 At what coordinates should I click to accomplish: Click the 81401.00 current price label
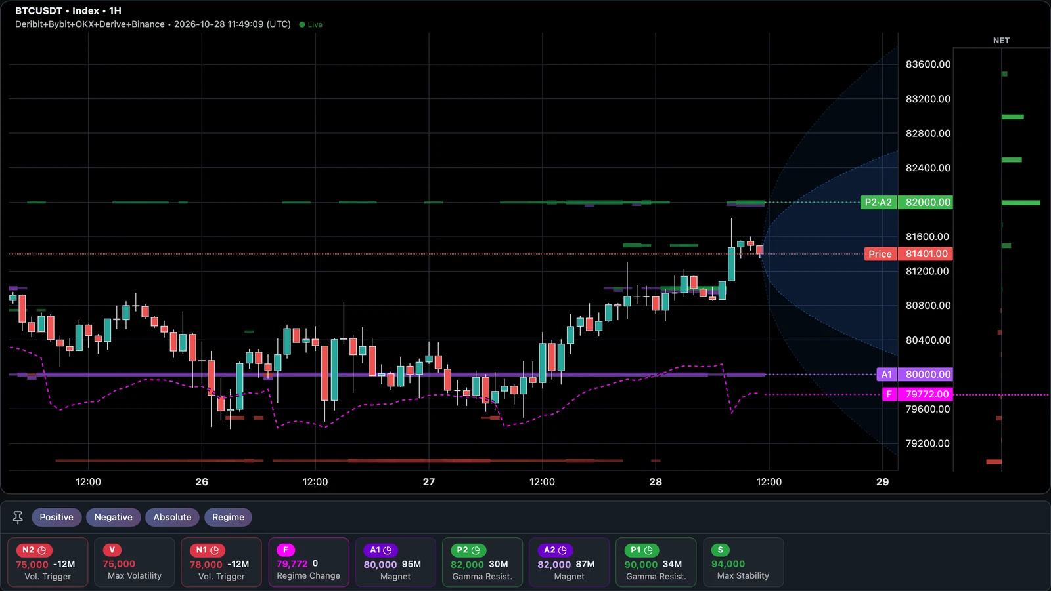pyautogui.click(x=926, y=254)
